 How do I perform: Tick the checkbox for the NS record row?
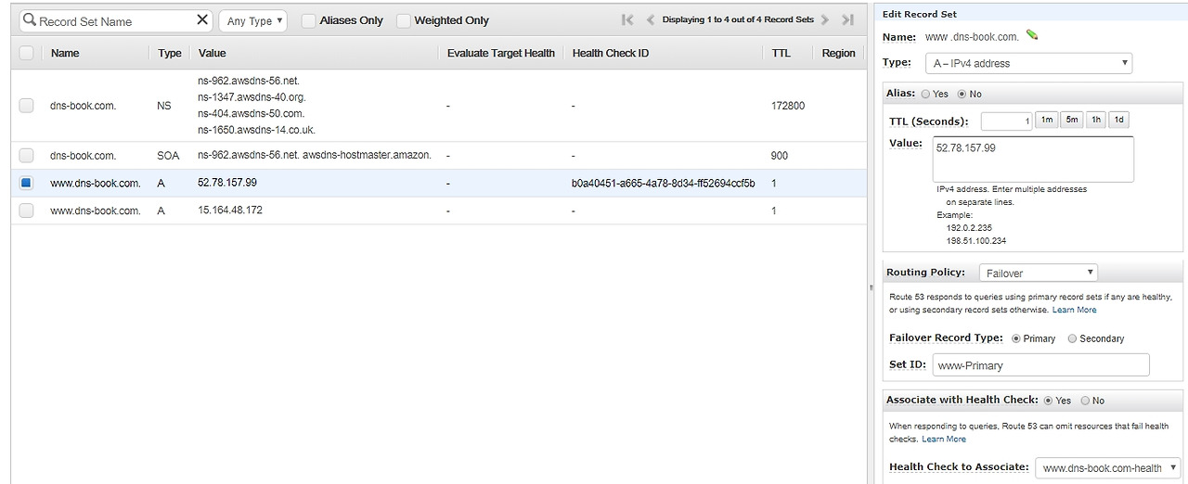26,106
